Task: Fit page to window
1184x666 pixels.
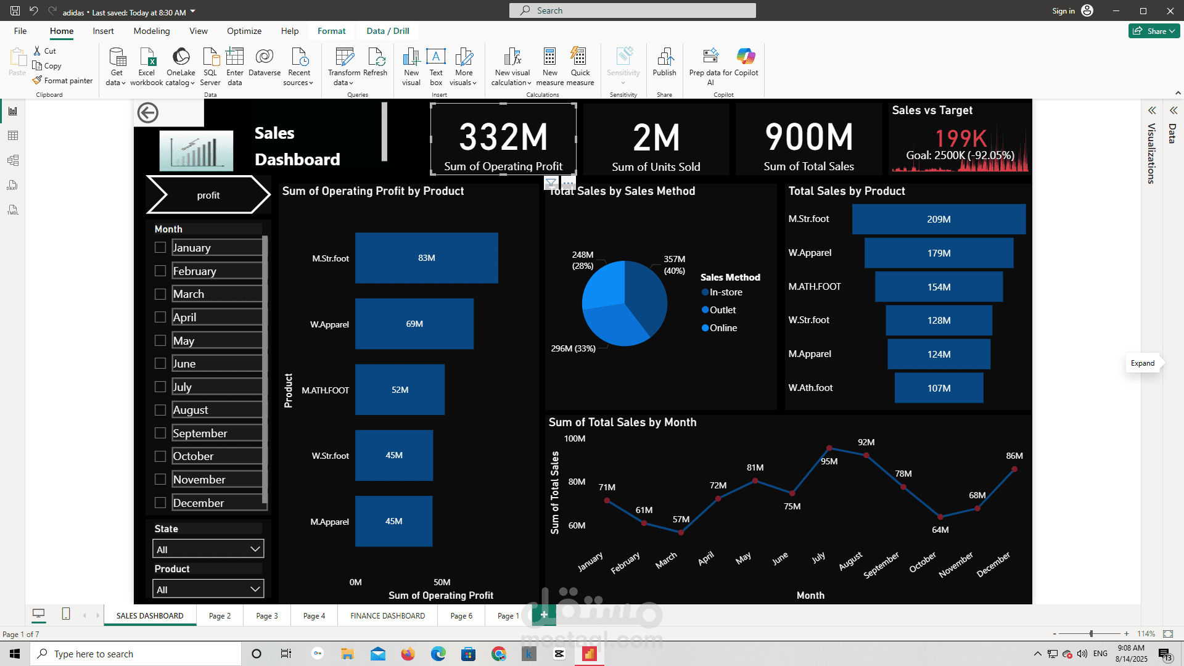Action: pyautogui.click(x=1168, y=634)
